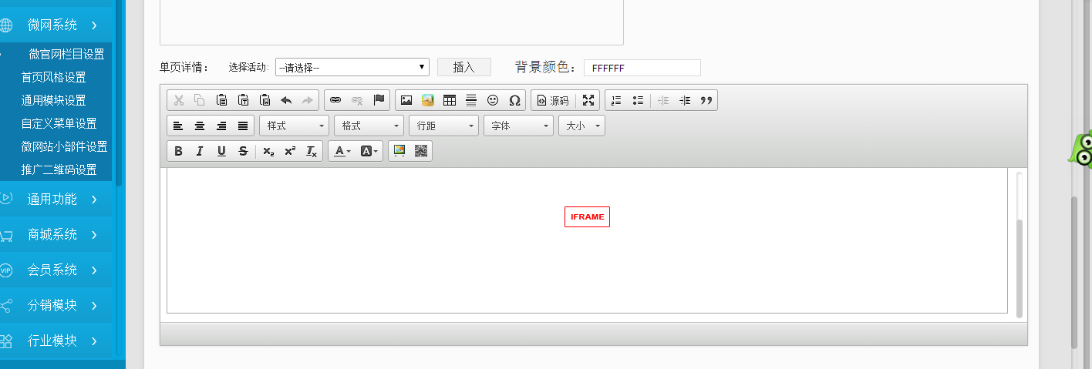The image size is (1092, 369).
Task: Open the 选择活动 select dropdown
Action: click(352, 68)
